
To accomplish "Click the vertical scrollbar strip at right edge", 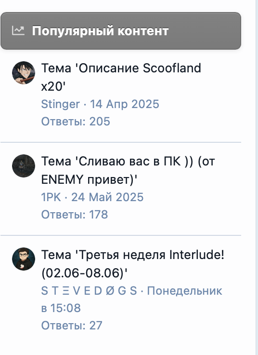I will click(x=257, y=177).
